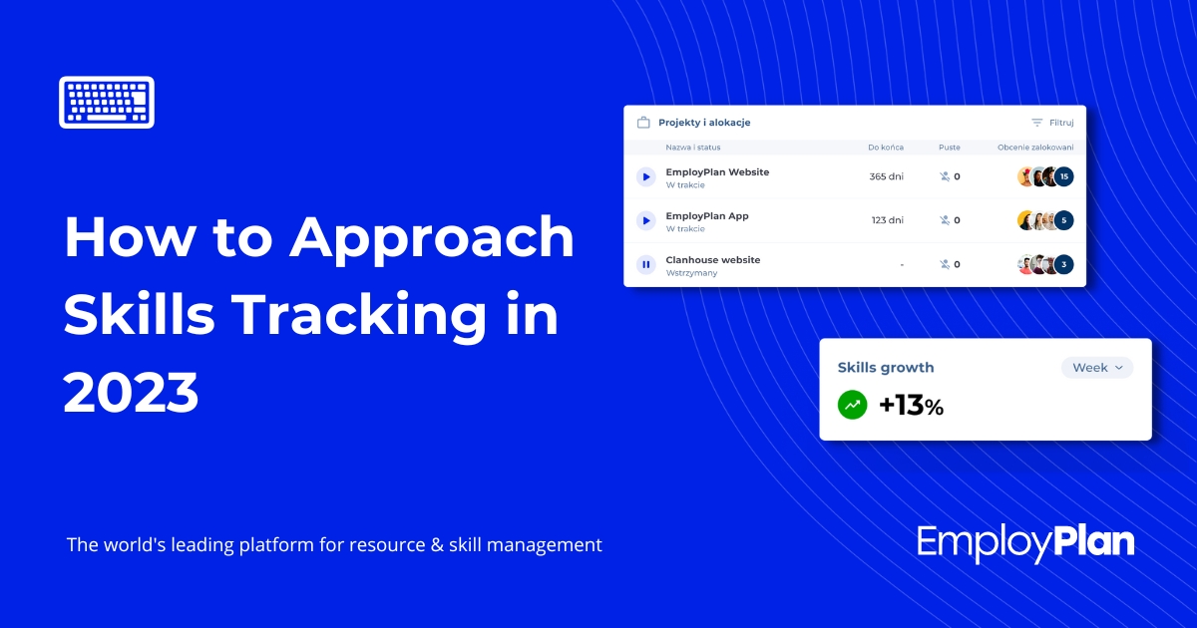Viewport: 1197px width, 628px height.
Task: Open the Clanhouse website project name
Action: [712, 259]
